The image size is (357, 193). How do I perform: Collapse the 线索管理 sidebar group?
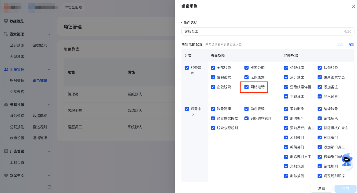click(x=49, y=34)
